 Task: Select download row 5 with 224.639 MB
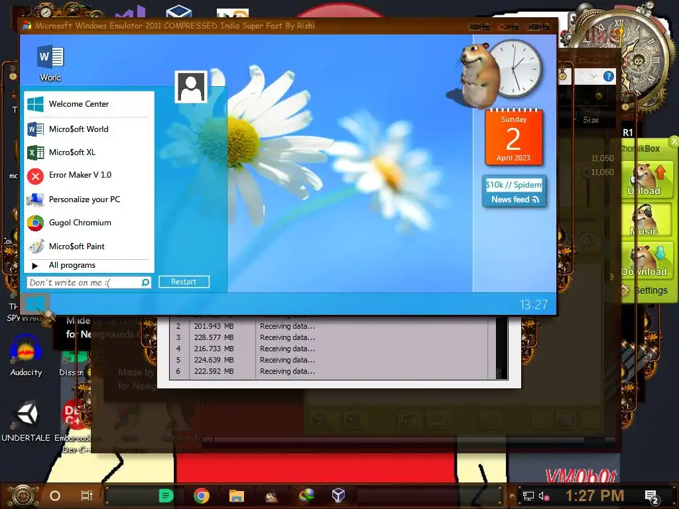click(329, 360)
